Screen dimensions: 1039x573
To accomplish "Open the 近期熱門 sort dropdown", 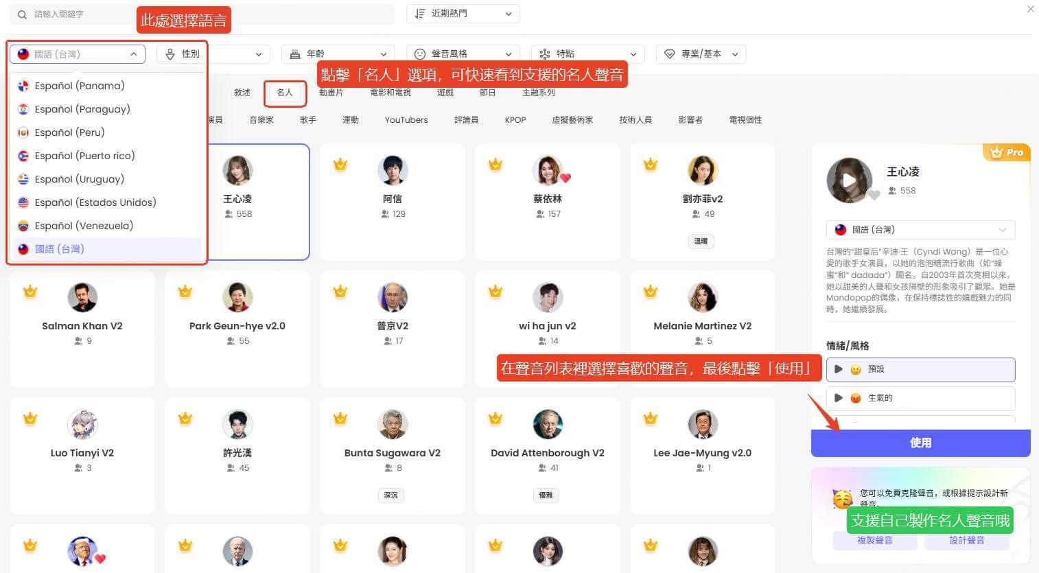I will (463, 14).
